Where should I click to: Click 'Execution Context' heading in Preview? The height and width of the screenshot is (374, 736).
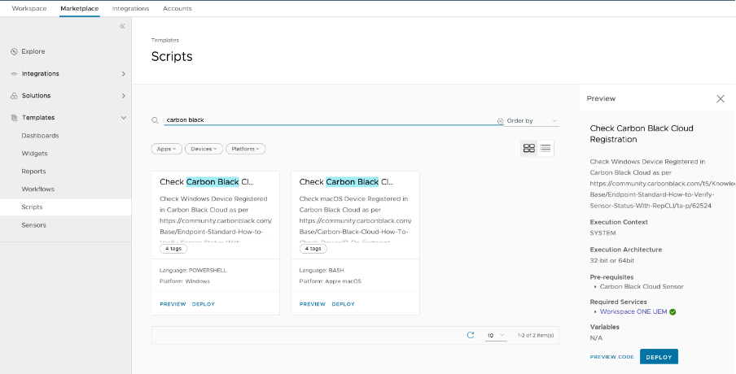619,222
